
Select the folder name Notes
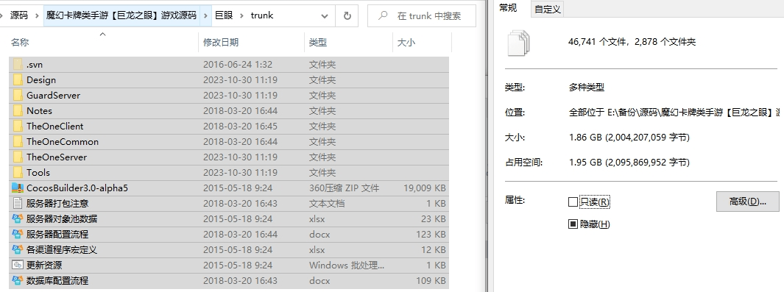click(x=40, y=111)
